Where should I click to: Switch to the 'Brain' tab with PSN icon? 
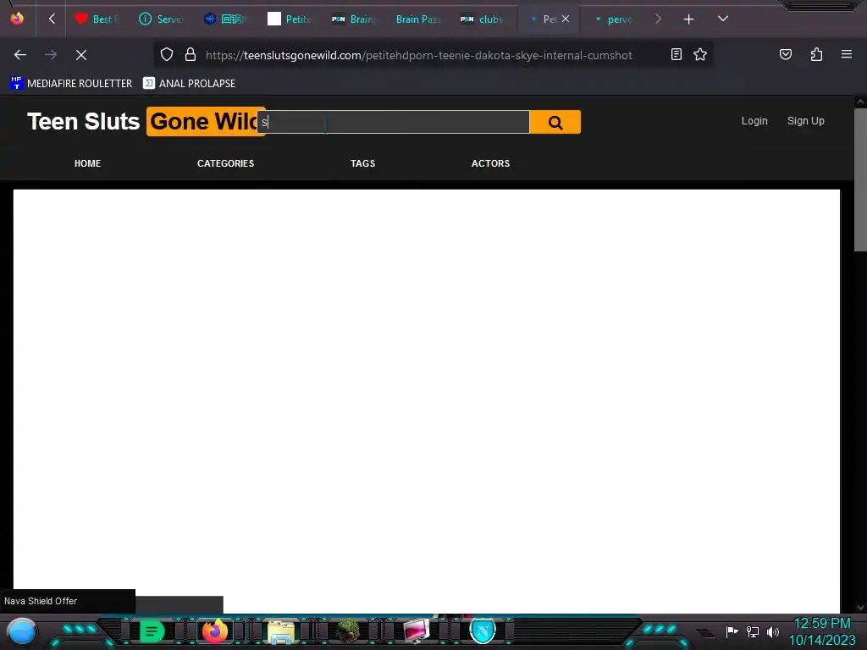coord(354,19)
